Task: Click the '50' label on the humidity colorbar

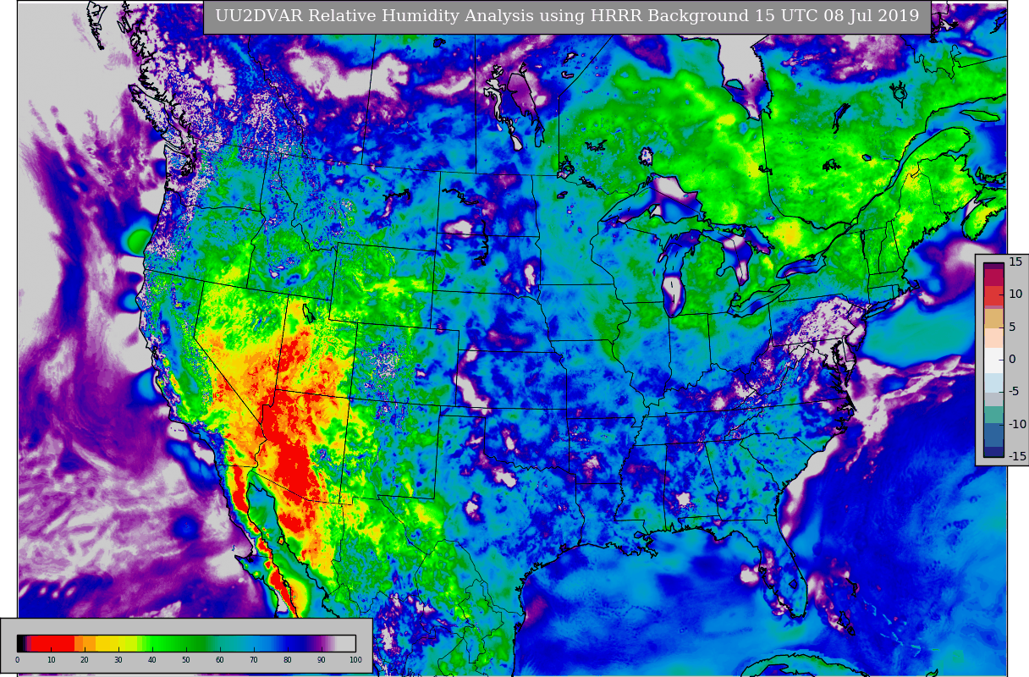Action: coord(186,660)
